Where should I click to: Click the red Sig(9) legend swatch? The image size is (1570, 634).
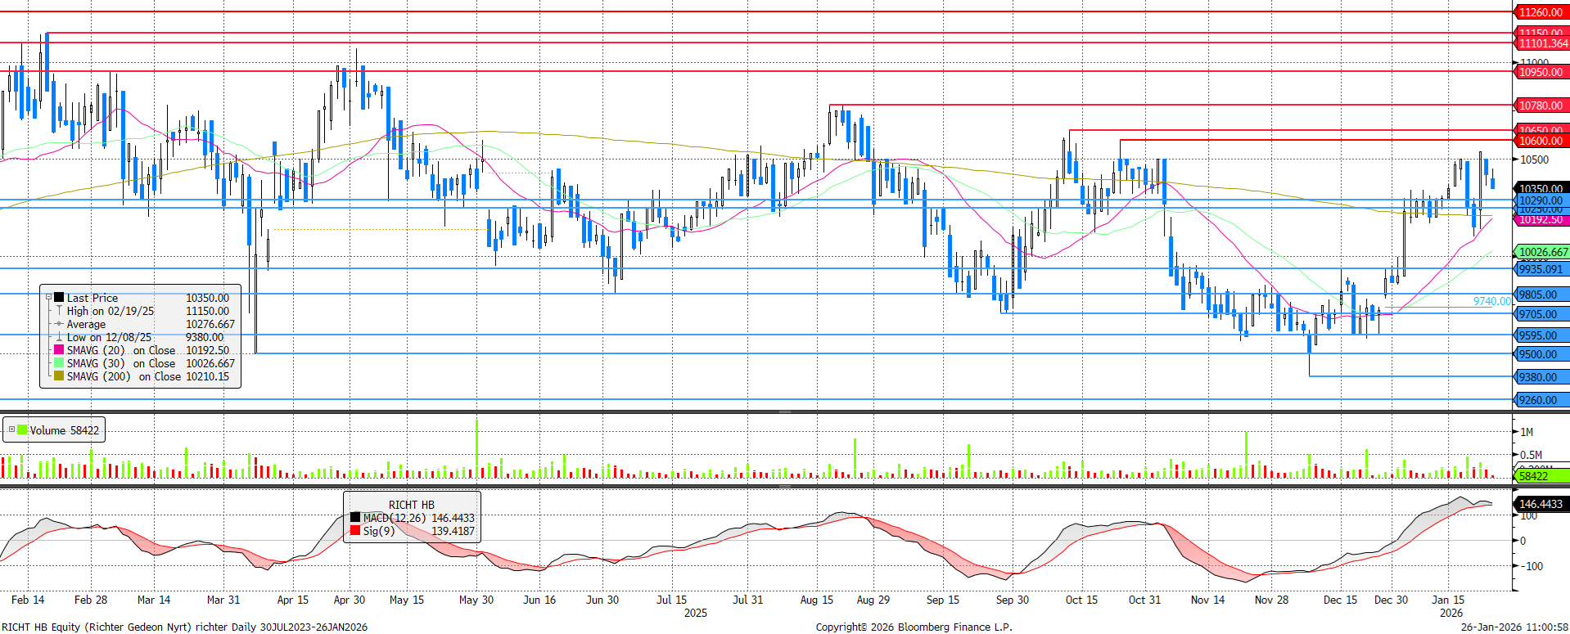pyautogui.click(x=355, y=531)
